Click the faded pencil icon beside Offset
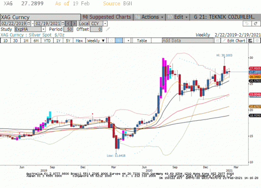Image resolution: width=261 pixels, height=188 pixels. (x=108, y=29)
